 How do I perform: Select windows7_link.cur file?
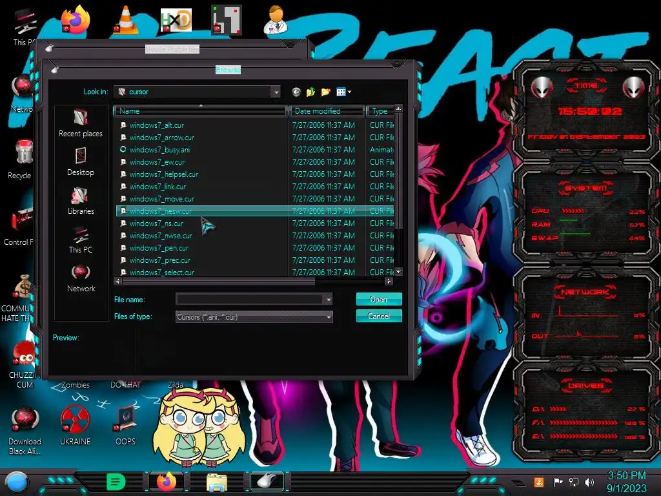coord(158,187)
